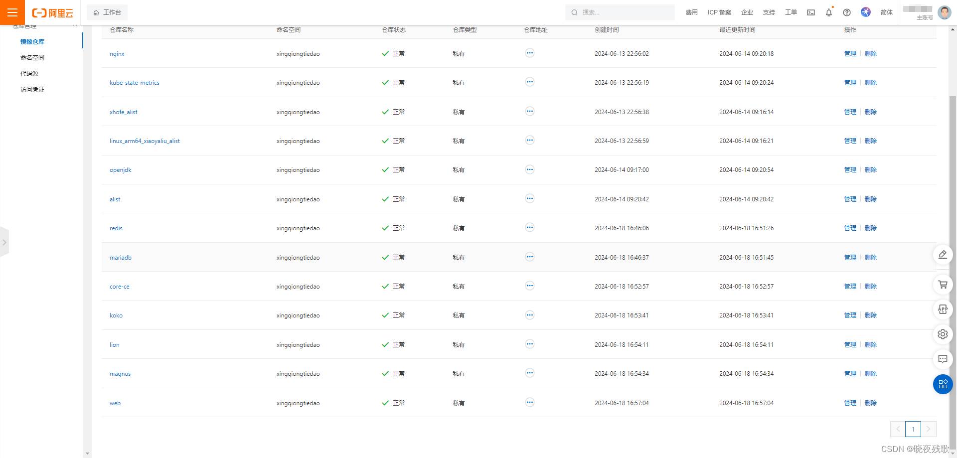Show repository address for redis
Screen dimensions: 957x458
[x=529, y=227]
